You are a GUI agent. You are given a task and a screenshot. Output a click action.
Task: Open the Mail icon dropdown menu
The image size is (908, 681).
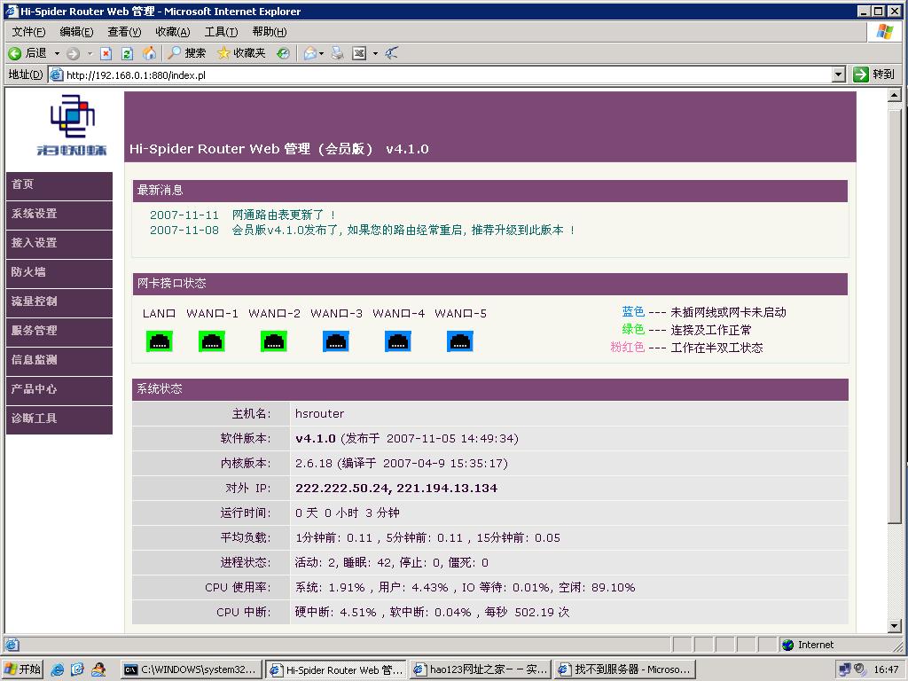pyautogui.click(x=321, y=53)
